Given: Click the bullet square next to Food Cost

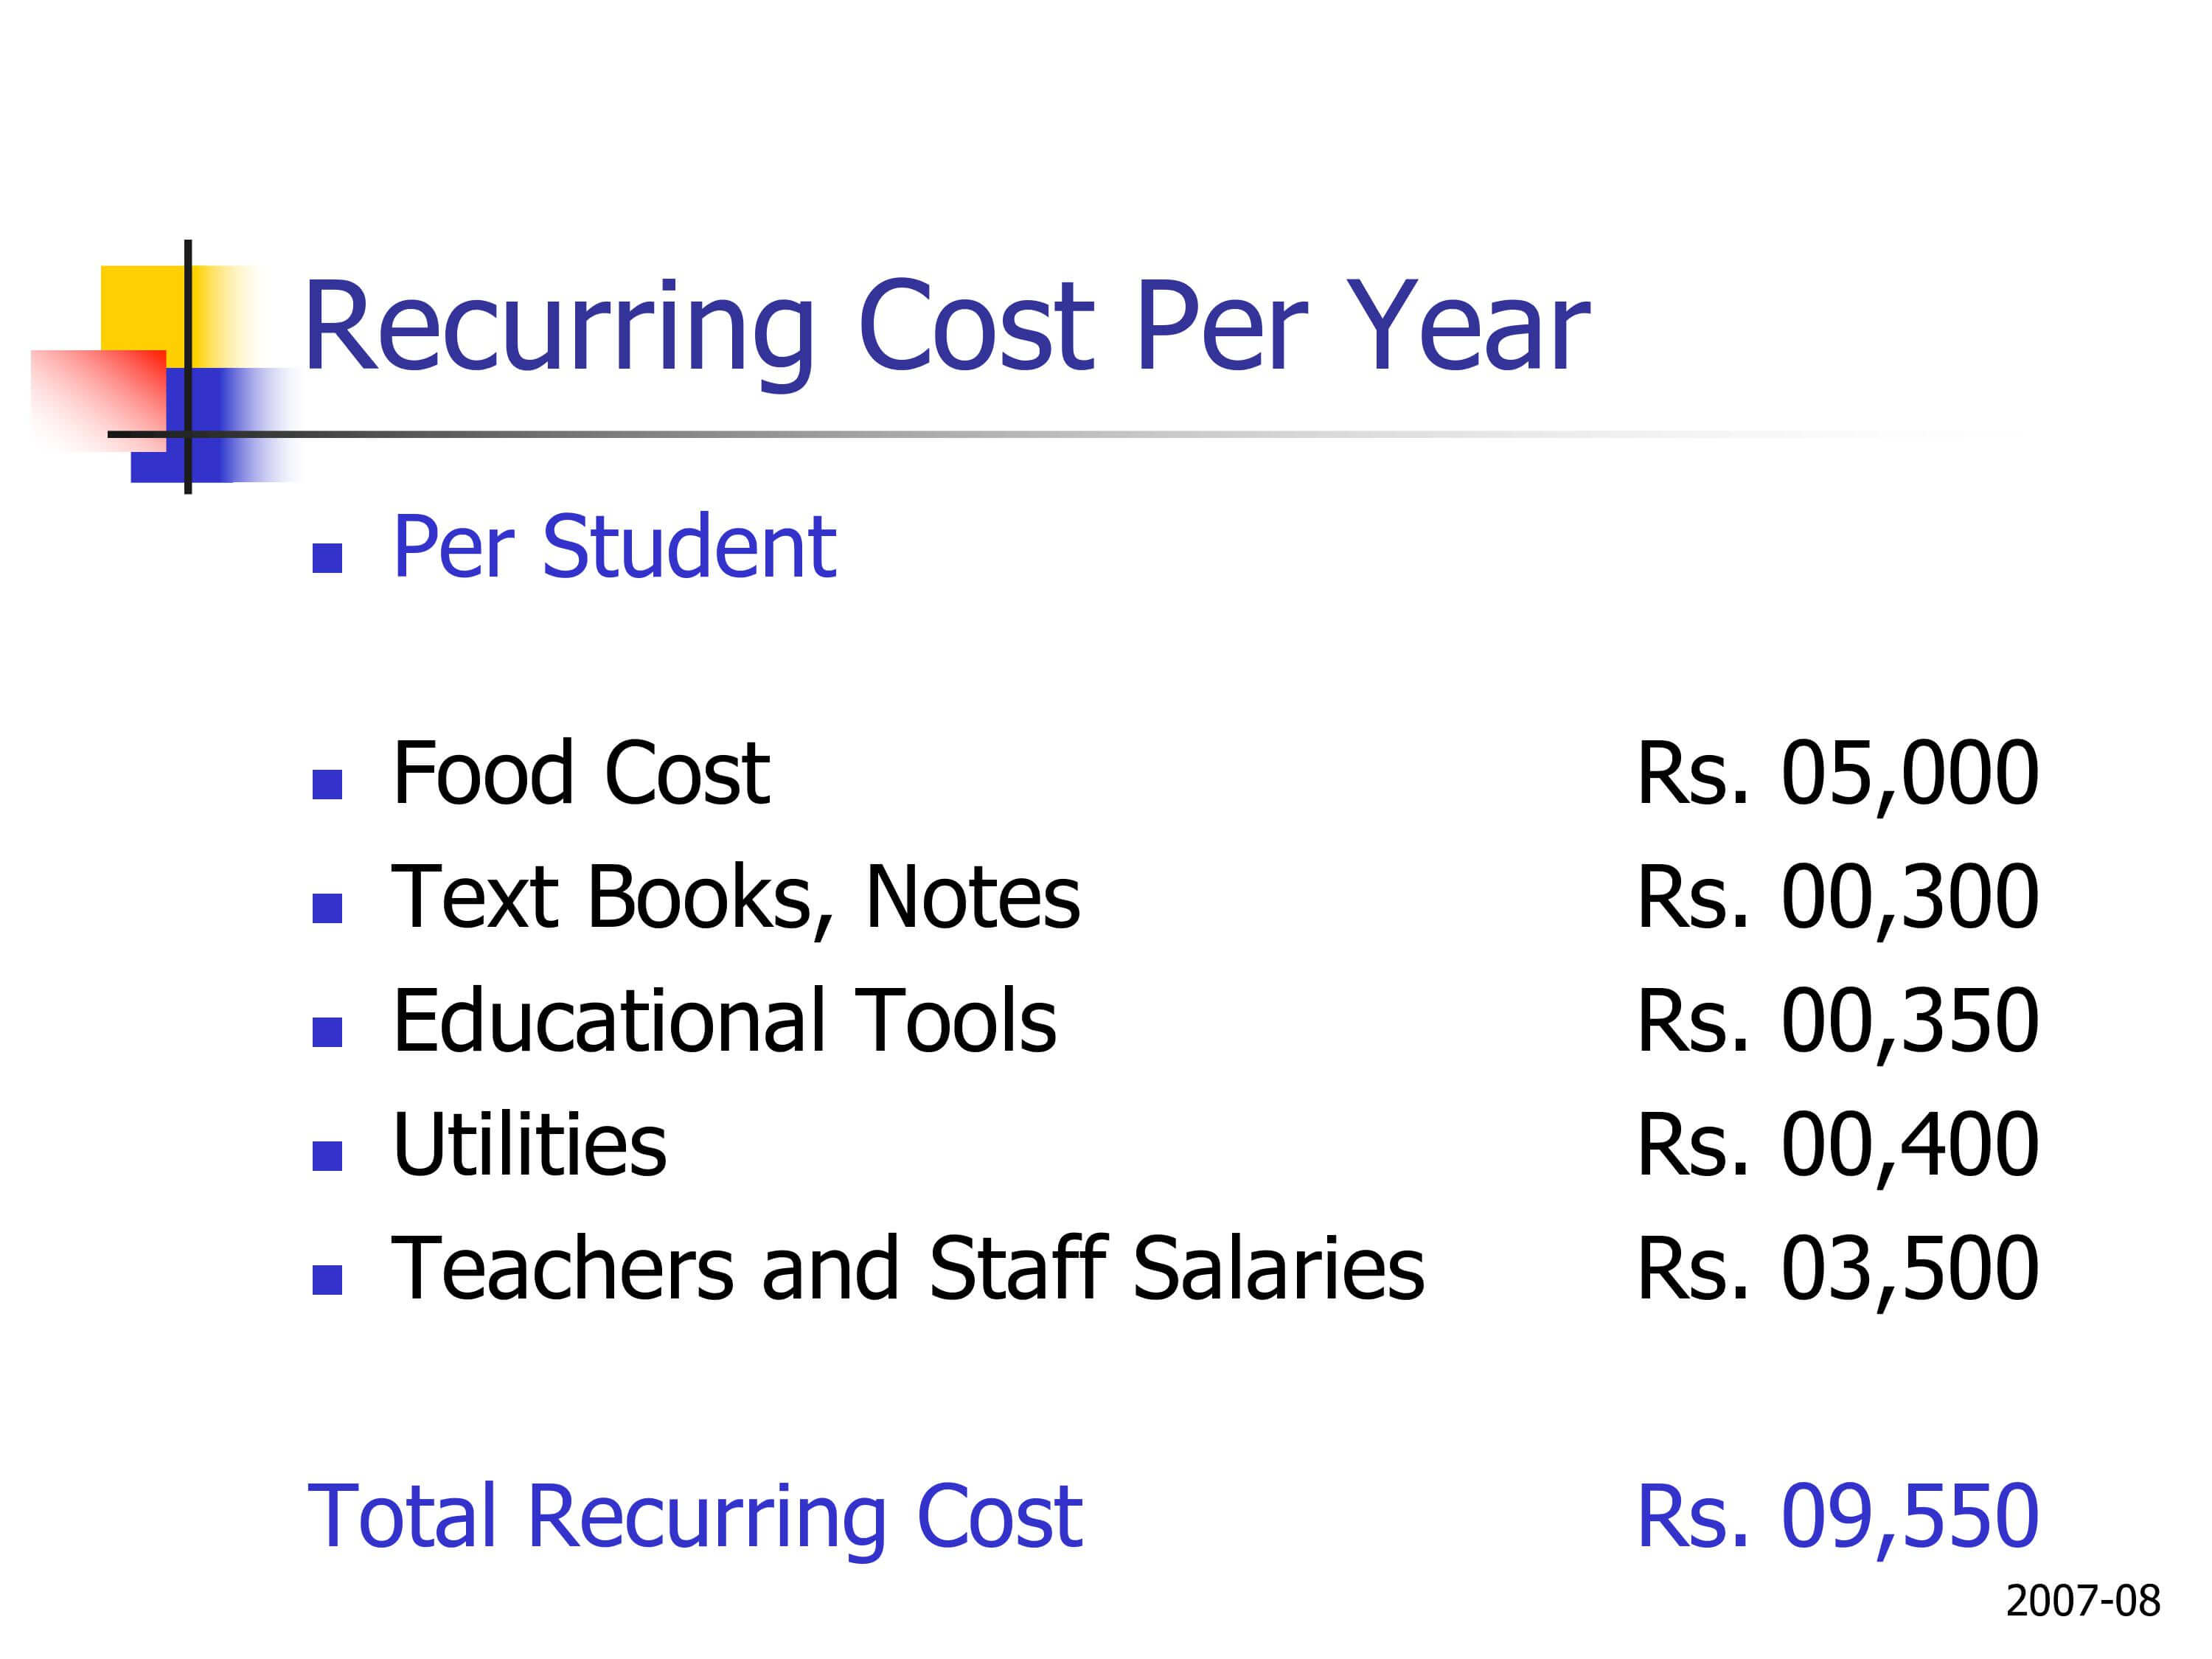Looking at the screenshot, I should tap(327, 784).
